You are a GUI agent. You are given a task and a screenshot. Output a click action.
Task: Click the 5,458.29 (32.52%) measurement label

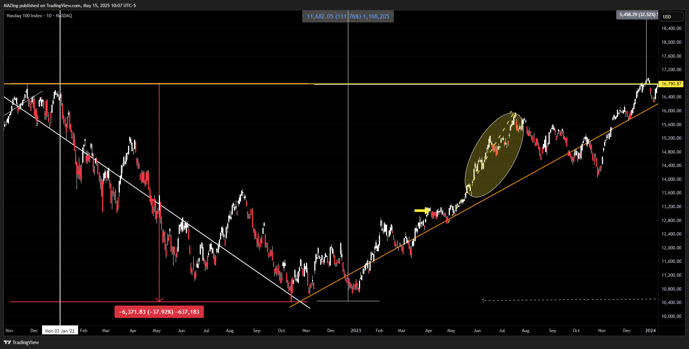637,15
